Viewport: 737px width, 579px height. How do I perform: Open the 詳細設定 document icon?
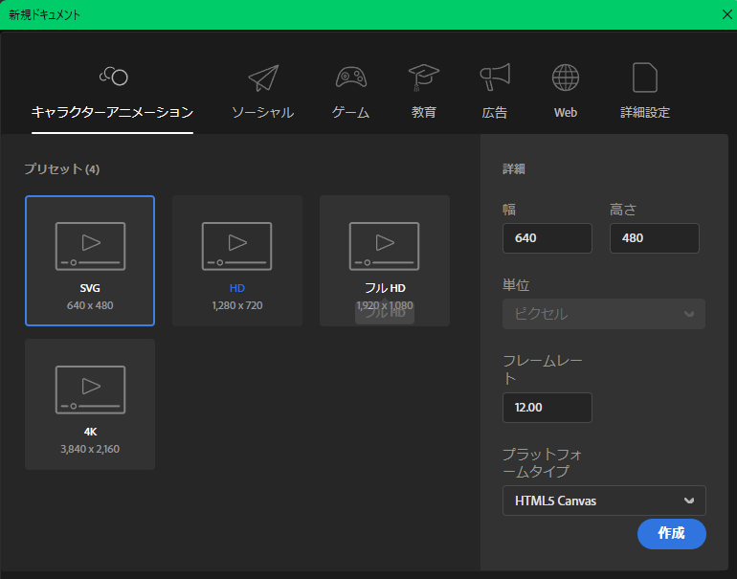tap(645, 78)
